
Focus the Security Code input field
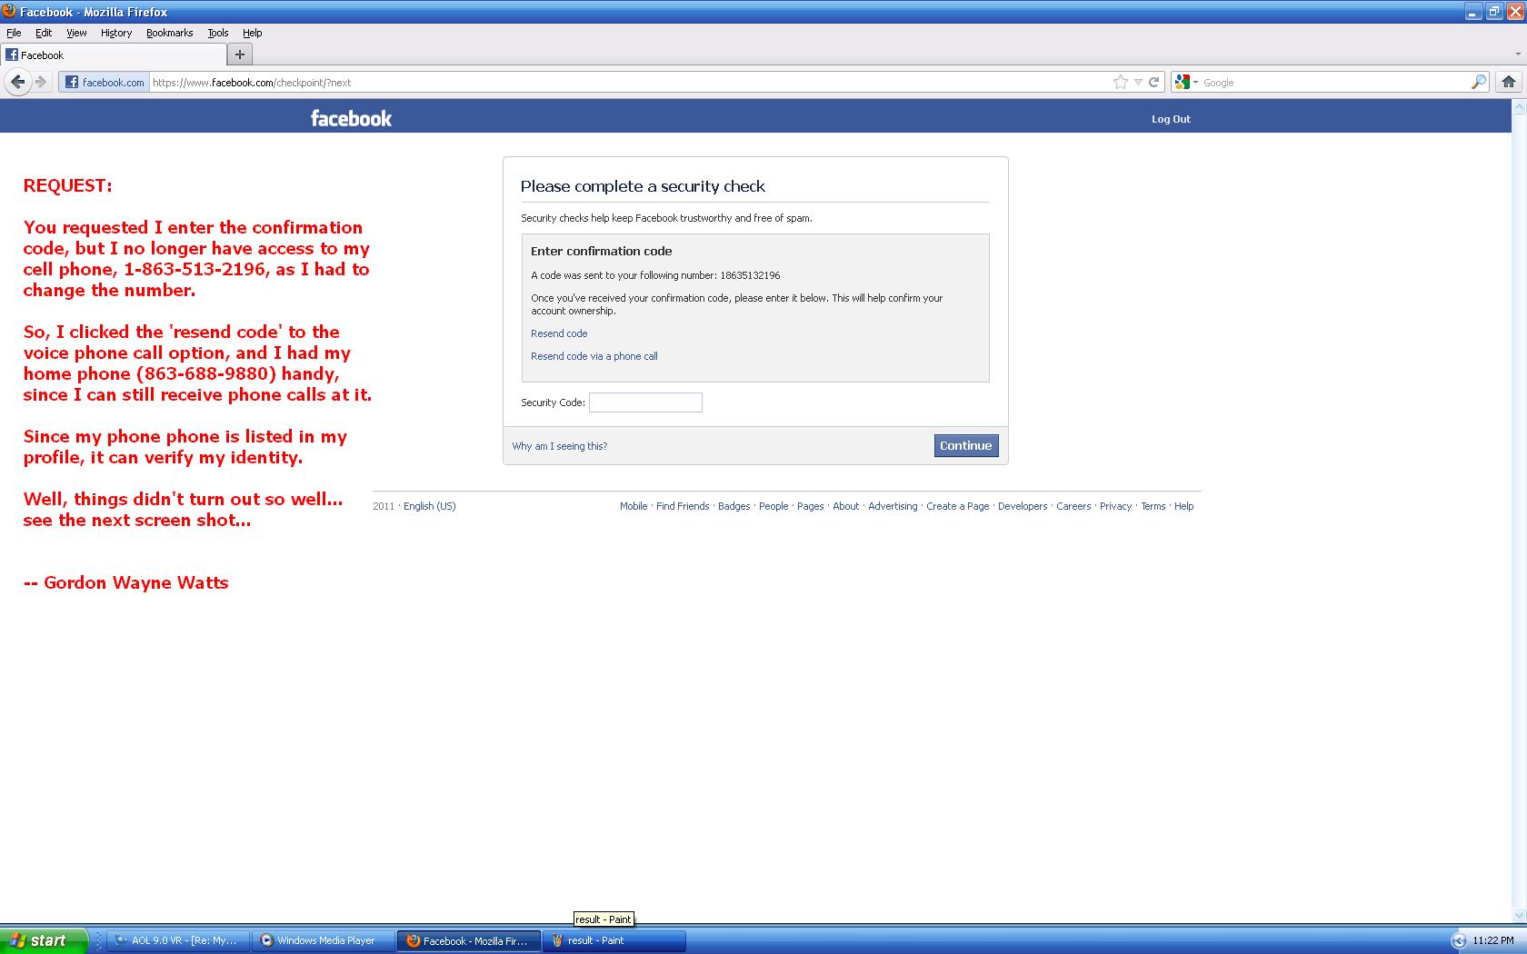click(x=645, y=402)
